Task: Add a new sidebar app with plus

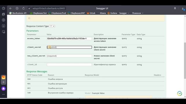Action: (3, 82)
